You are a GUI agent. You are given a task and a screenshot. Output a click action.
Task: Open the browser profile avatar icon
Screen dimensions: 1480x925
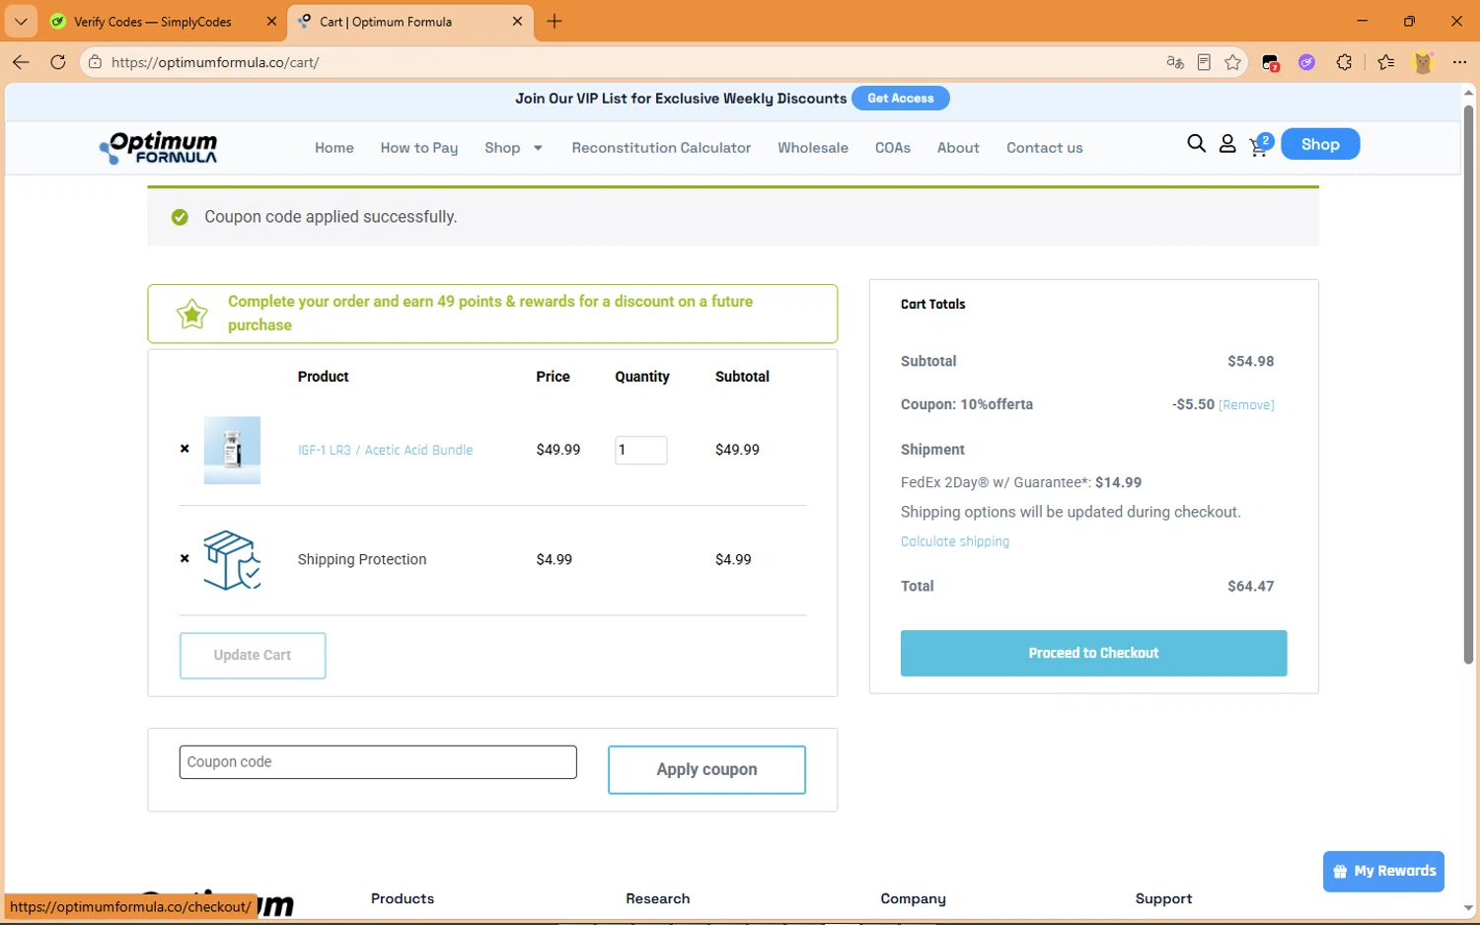pyautogui.click(x=1423, y=62)
